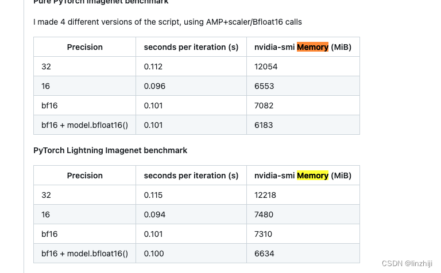Click the 12218 memory value
This screenshot has height=273, width=441.
[265, 195]
